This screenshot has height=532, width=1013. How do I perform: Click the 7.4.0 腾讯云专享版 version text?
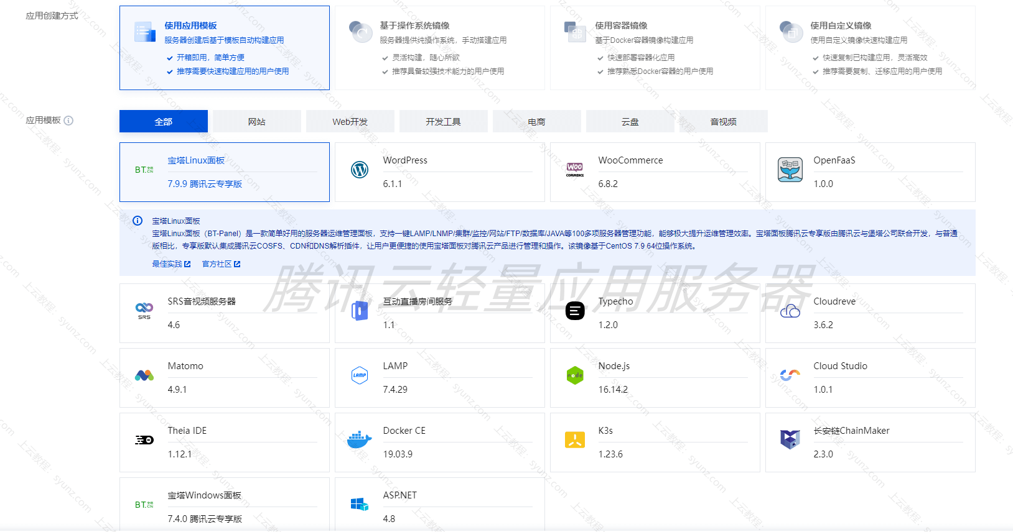point(205,519)
